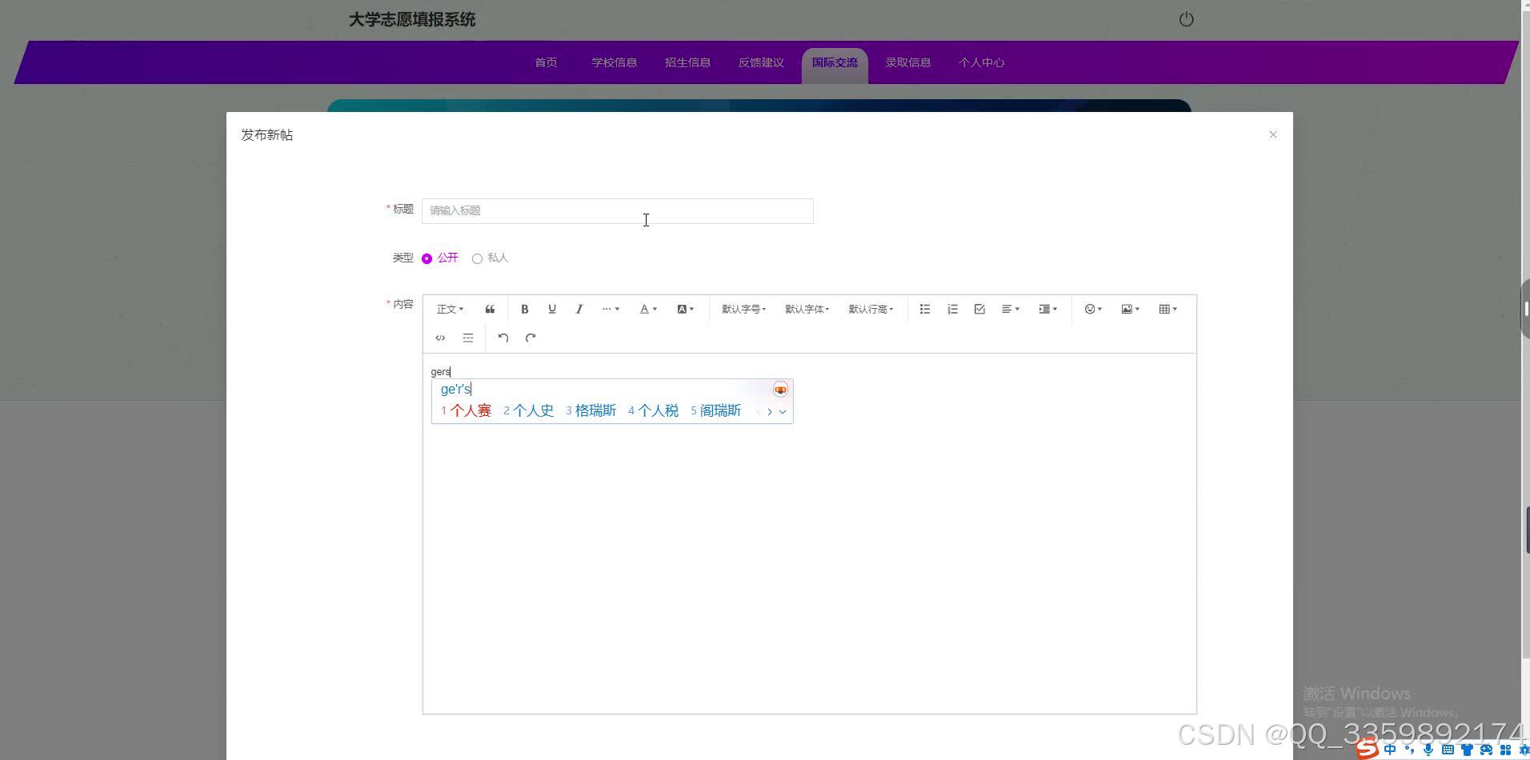1530x760 pixels.
Task: Open the emoji picker dropdown
Action: (x=1093, y=309)
